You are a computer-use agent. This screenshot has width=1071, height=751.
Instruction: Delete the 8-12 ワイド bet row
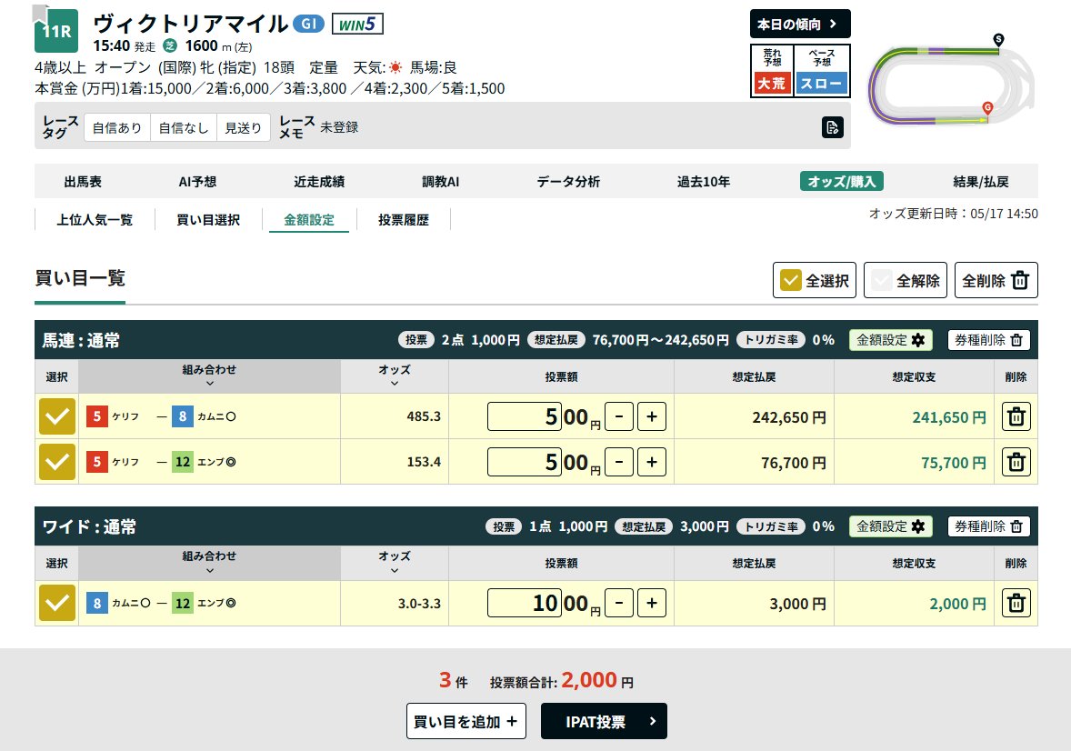tap(1016, 603)
